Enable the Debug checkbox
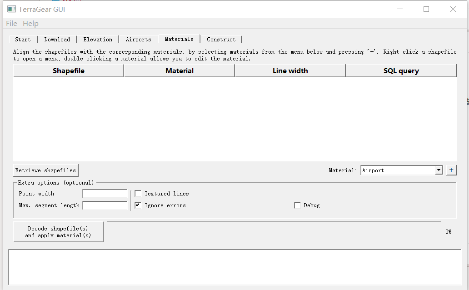469x290 pixels. tap(297, 205)
